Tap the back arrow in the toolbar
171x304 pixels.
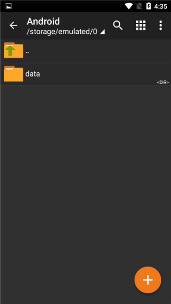[x=13, y=25]
